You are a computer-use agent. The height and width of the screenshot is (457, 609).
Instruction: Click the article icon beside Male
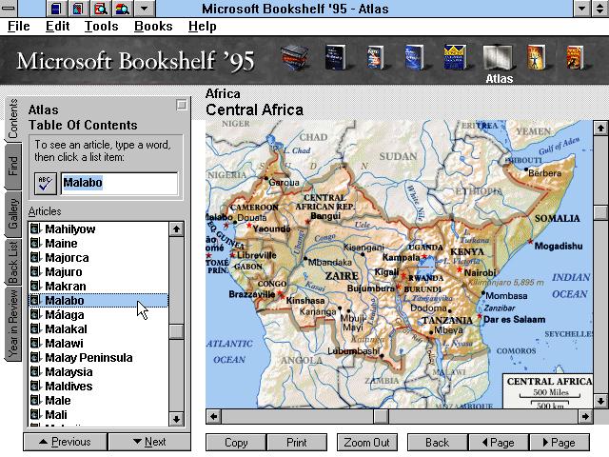(35, 400)
